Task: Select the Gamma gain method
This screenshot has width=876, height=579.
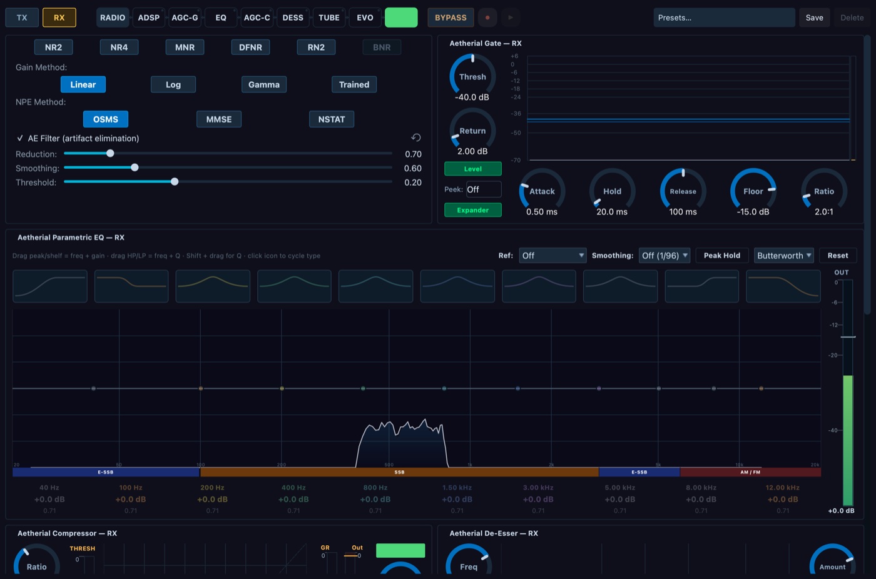Action: (x=264, y=84)
